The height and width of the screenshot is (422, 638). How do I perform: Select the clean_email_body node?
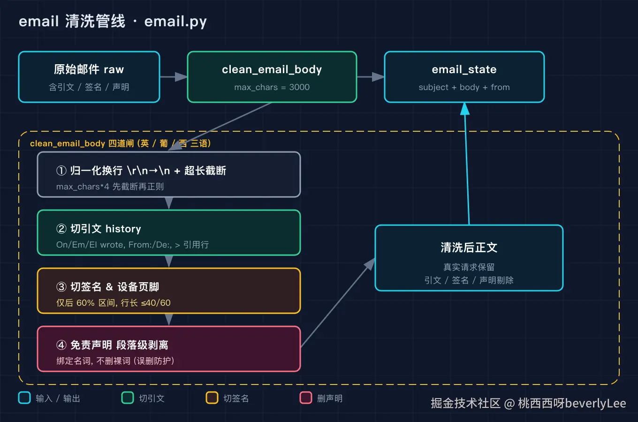(272, 77)
